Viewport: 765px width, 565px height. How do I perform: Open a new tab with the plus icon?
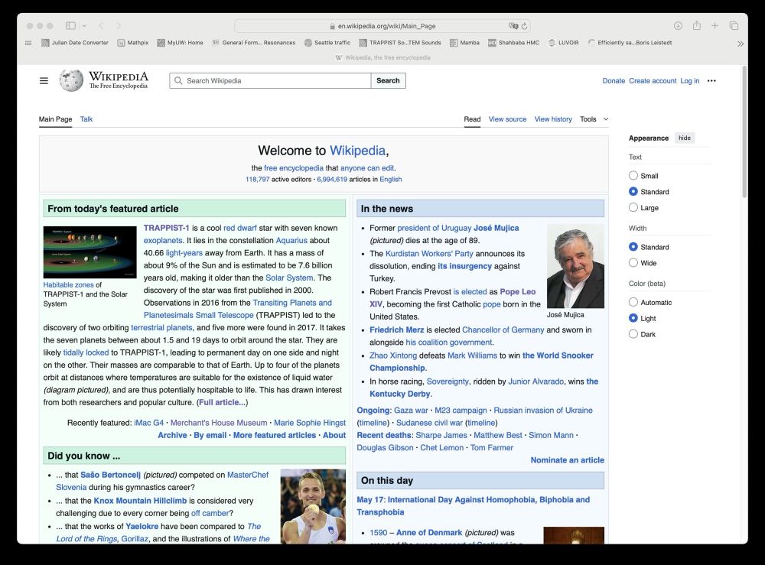pos(715,26)
